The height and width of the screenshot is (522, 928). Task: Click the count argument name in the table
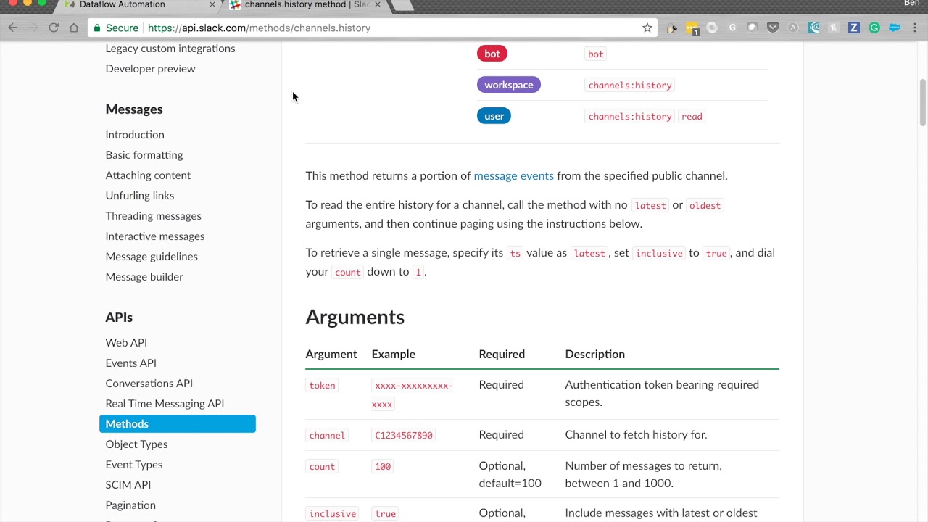[322, 467]
